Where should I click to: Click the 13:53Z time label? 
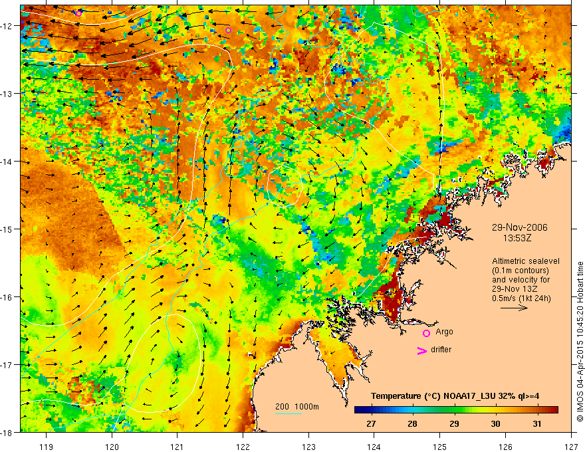point(517,238)
